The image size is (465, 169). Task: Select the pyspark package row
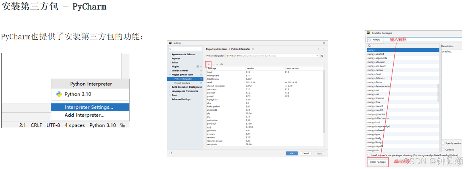pos(264,134)
